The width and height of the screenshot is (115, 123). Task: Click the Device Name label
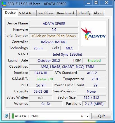click(17, 23)
